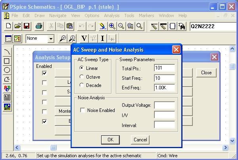
Task: Select the Draw Arc tool
Action: 7,52
